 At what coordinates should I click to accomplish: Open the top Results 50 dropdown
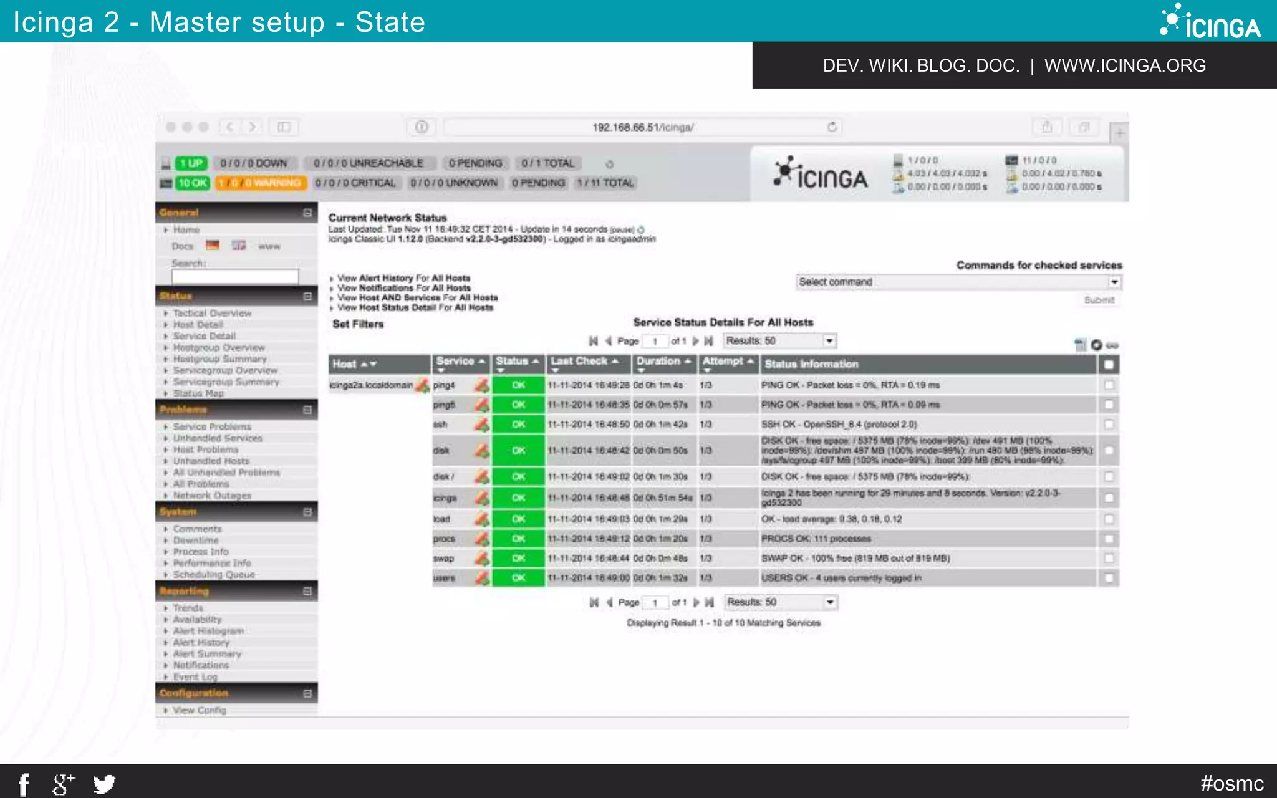click(779, 341)
